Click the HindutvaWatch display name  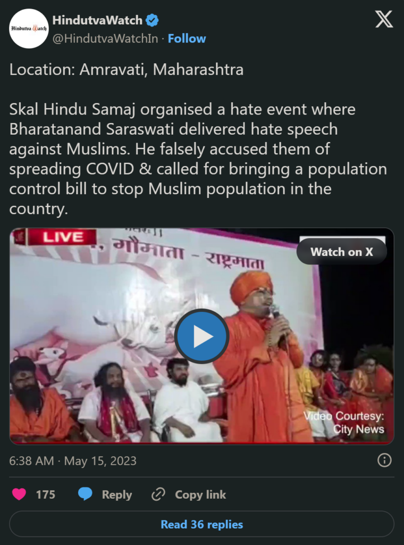click(97, 21)
